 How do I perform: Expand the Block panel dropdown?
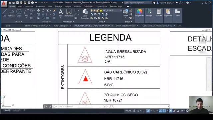click(x=128, y=22)
